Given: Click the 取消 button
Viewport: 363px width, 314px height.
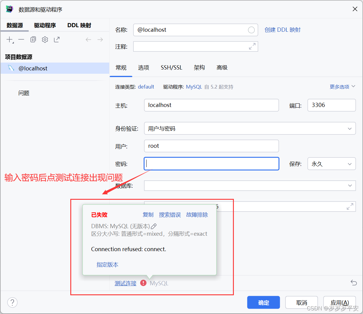Looking at the screenshot, I should pos(301,303).
